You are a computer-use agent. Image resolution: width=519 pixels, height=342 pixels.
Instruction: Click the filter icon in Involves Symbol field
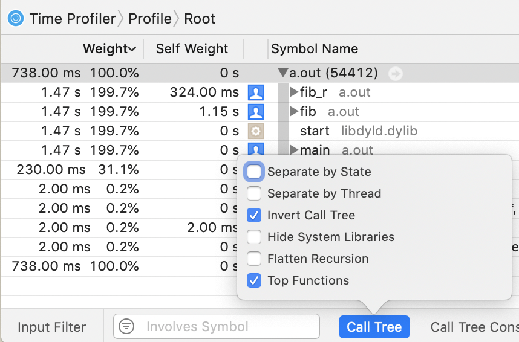(x=126, y=327)
